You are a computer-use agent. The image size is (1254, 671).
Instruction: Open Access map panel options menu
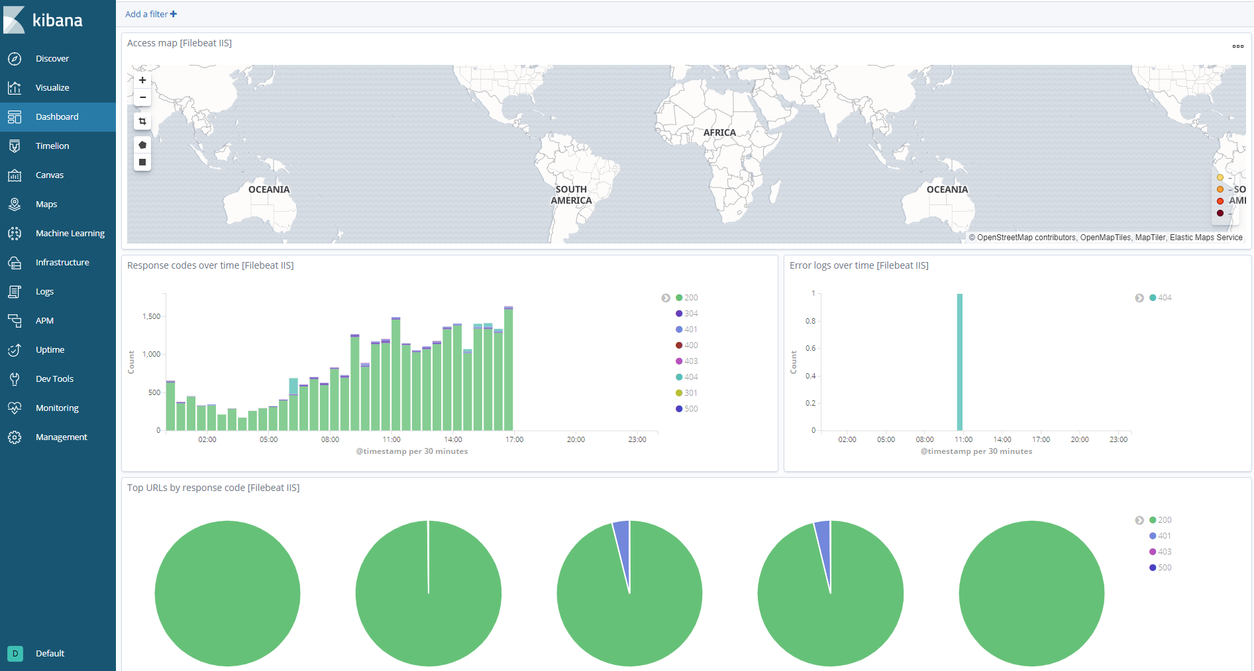(x=1237, y=46)
